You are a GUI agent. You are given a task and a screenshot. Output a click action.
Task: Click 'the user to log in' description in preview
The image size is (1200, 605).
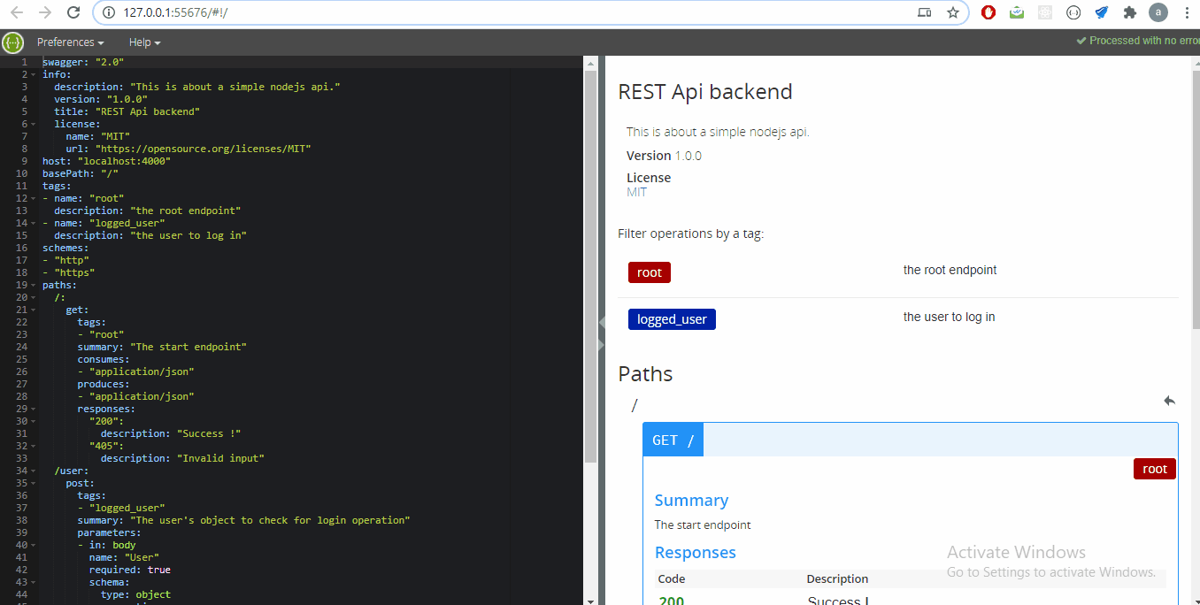pyautogui.click(x=949, y=317)
